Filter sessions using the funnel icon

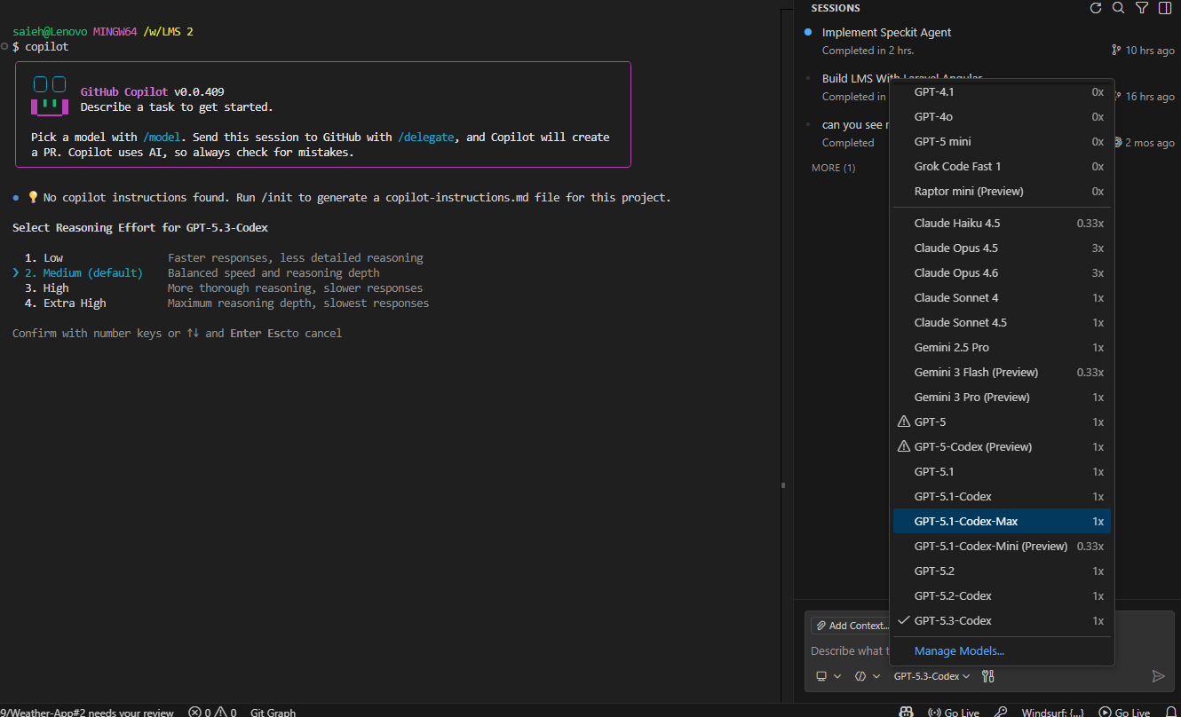click(x=1142, y=8)
